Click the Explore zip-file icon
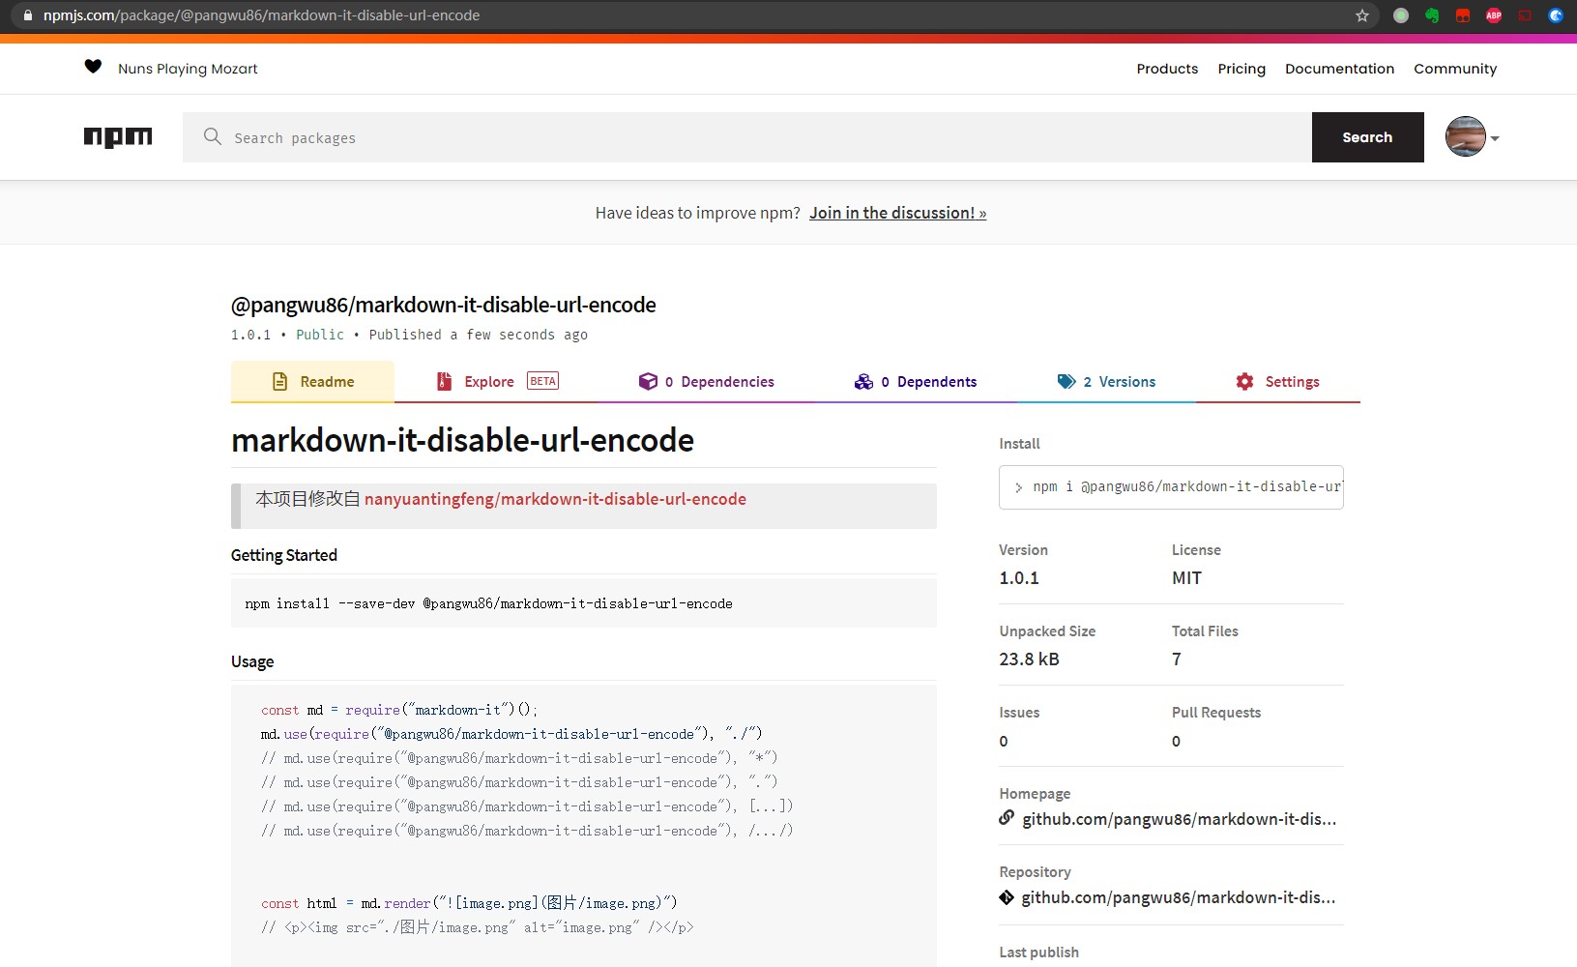This screenshot has width=1577, height=967. [x=445, y=381]
